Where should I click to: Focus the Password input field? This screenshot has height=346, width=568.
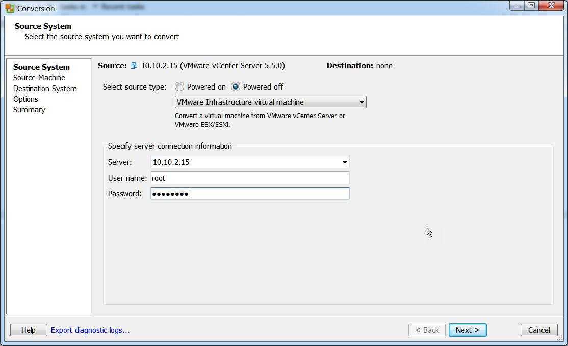[x=250, y=194]
